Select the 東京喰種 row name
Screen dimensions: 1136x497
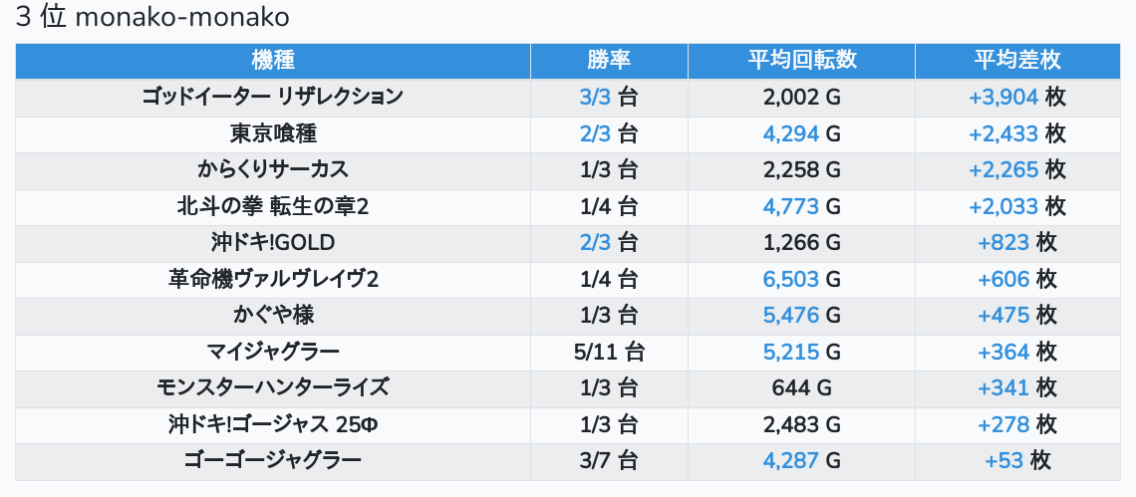(272, 133)
